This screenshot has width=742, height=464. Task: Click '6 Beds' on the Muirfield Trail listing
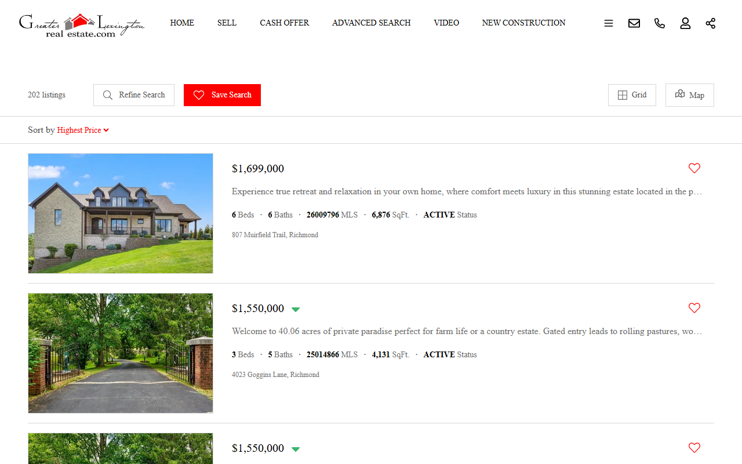pos(243,215)
